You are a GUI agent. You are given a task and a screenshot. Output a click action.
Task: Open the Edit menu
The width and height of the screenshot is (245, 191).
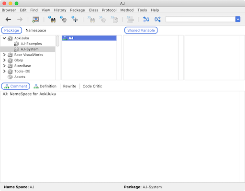(23, 10)
